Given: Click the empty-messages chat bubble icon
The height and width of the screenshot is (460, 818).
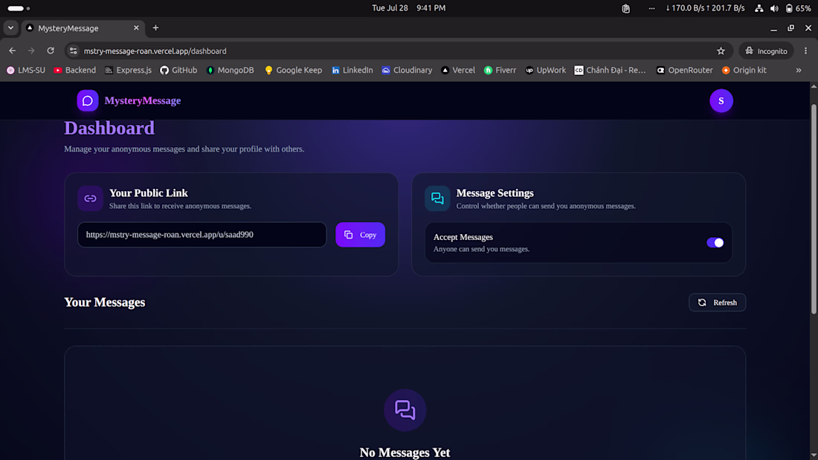Looking at the screenshot, I should click(x=405, y=410).
